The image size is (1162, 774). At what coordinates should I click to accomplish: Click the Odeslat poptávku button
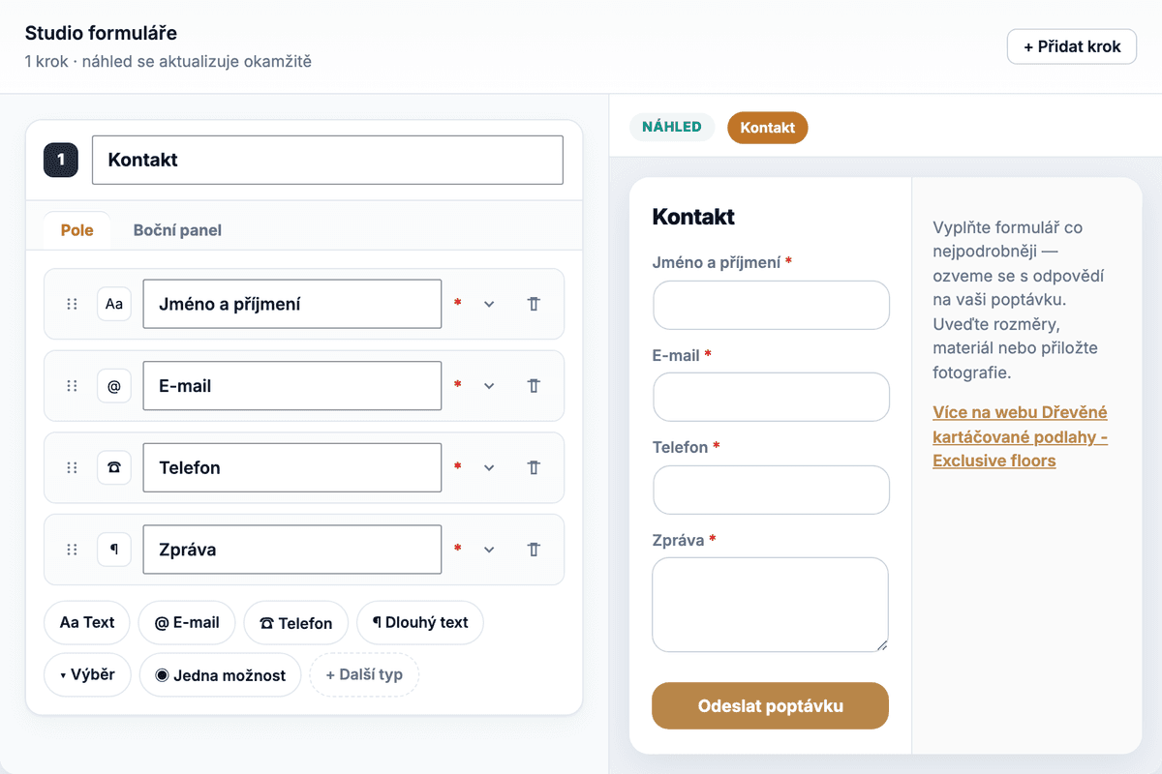click(x=770, y=705)
